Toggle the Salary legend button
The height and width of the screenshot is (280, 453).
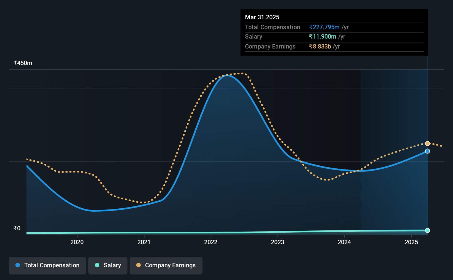tap(108, 265)
